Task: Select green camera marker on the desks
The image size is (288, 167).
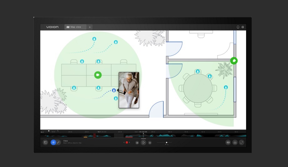Action: click(x=98, y=75)
